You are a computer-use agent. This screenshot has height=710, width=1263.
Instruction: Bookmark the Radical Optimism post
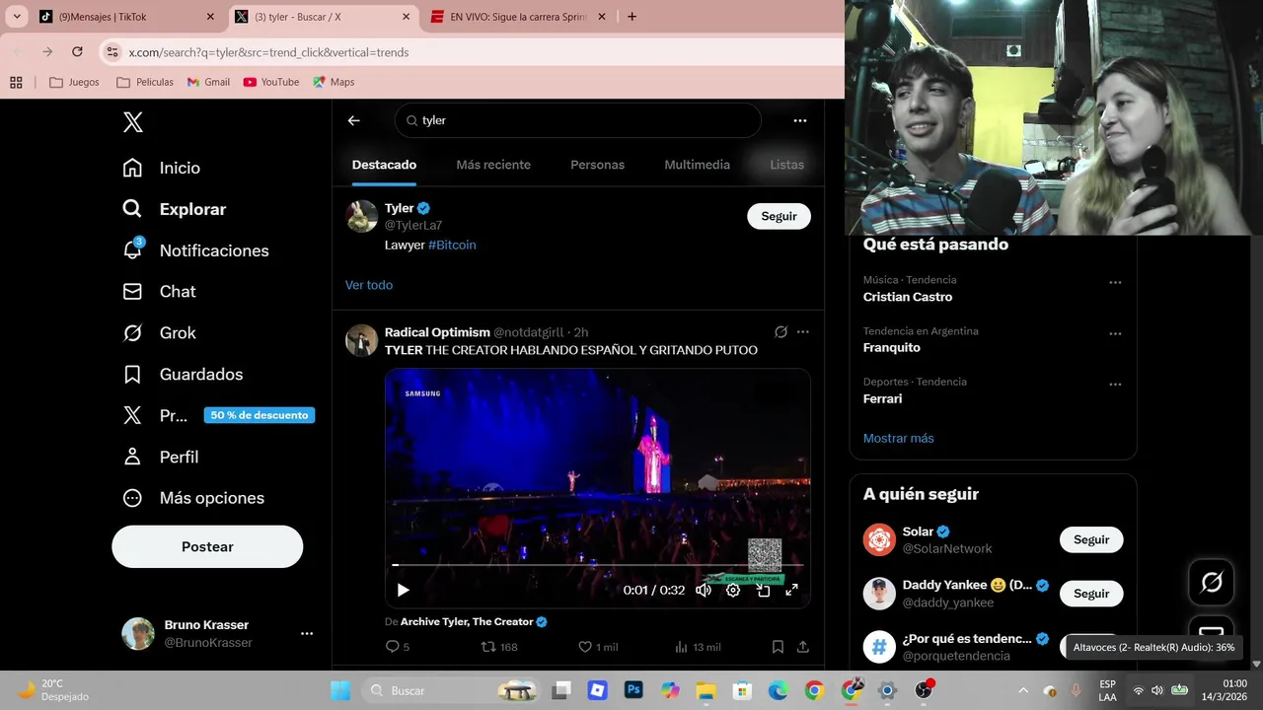(778, 647)
